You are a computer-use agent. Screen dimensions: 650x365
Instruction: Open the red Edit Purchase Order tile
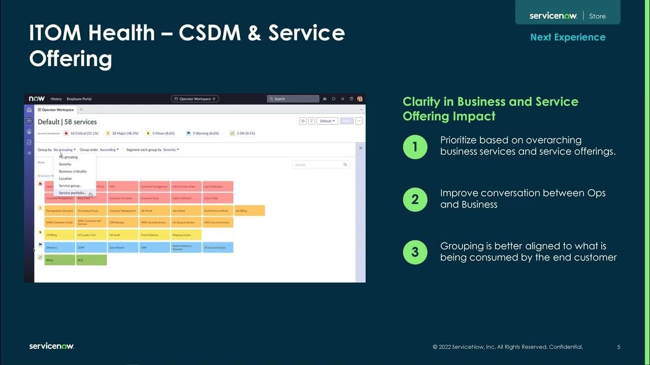coord(186,187)
